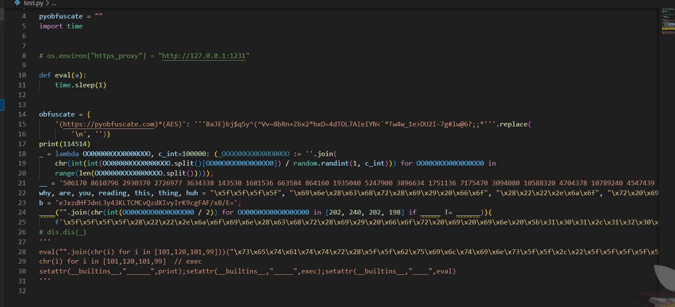This screenshot has width=675, height=307.
Task: Click the breadcrumb chevron after test.py
Action: coord(47,3)
